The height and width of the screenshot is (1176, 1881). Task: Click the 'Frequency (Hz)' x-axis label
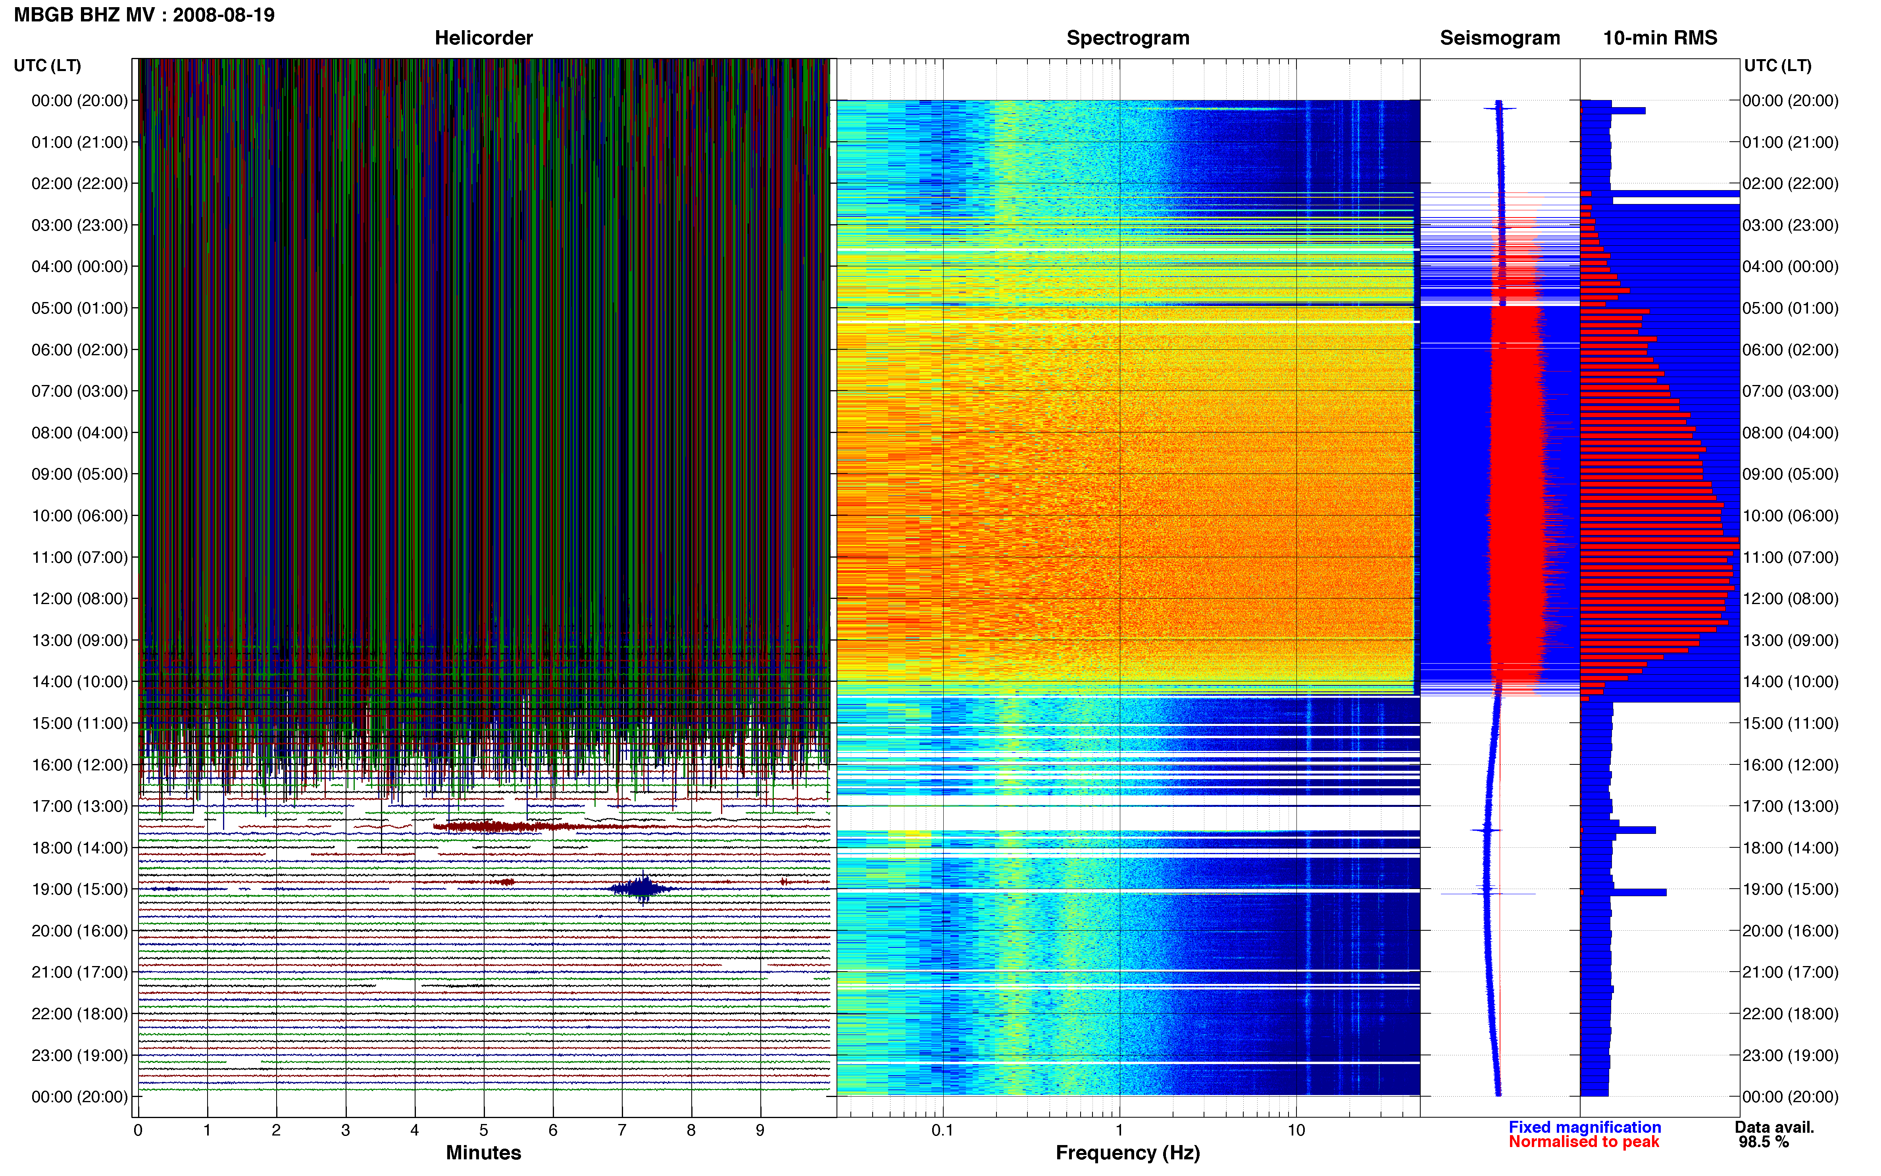coord(1127,1153)
